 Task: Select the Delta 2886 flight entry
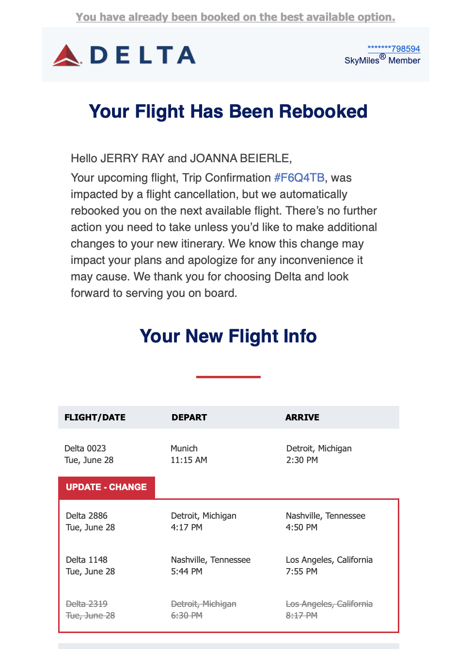91,522
